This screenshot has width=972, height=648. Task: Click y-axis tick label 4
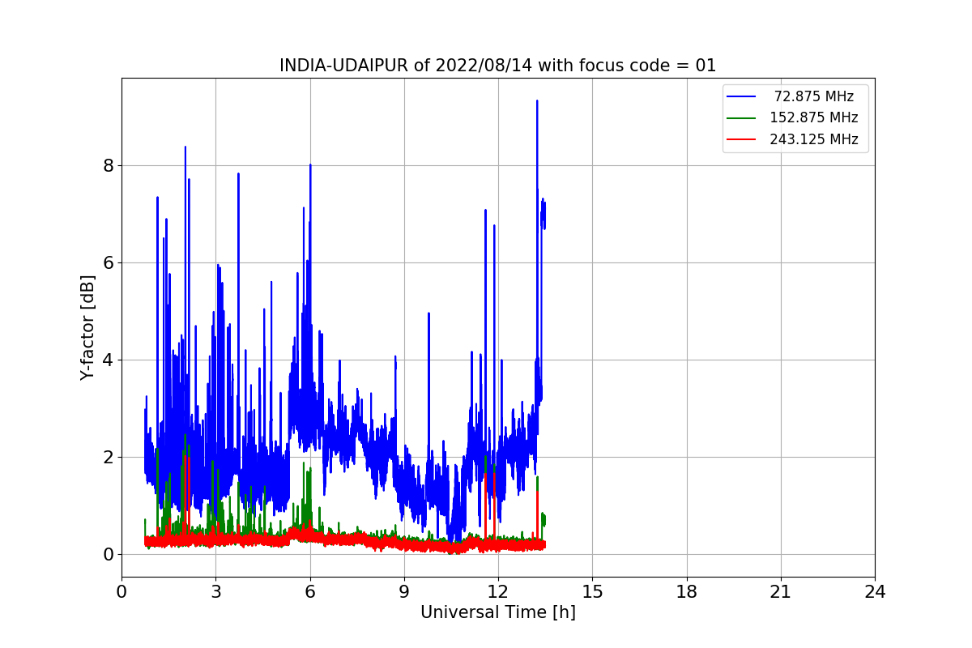[x=109, y=360]
